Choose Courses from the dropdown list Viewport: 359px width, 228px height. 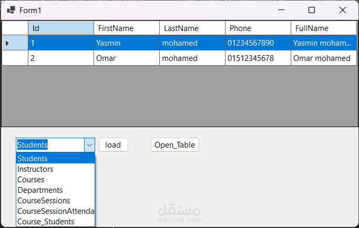(x=55, y=180)
